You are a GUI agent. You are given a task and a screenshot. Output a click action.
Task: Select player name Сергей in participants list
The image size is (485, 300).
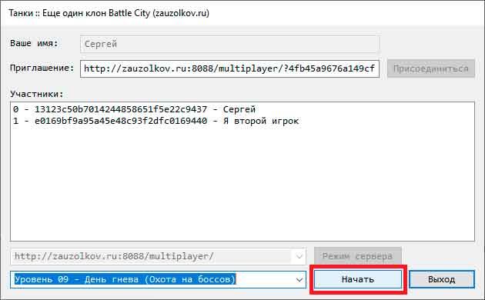(239, 109)
